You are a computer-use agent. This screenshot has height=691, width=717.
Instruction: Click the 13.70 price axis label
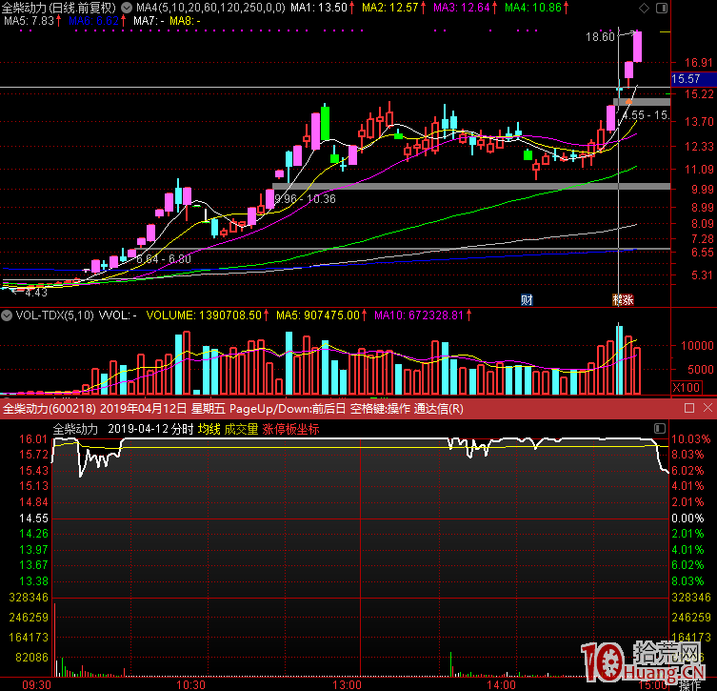click(x=699, y=121)
